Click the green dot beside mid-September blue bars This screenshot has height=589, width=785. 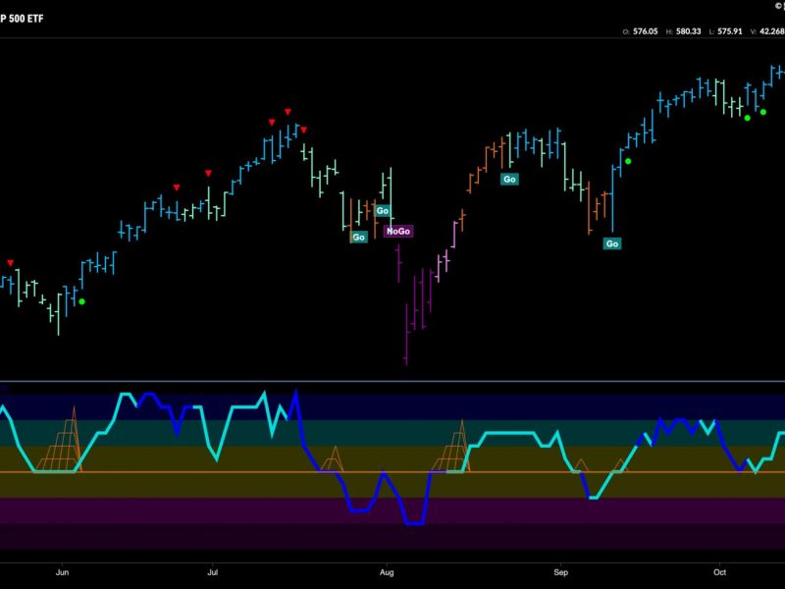[x=628, y=161]
